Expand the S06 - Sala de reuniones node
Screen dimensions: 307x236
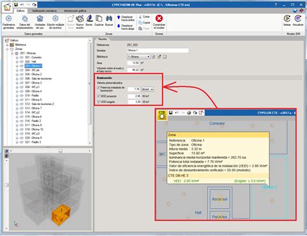coord(17,78)
